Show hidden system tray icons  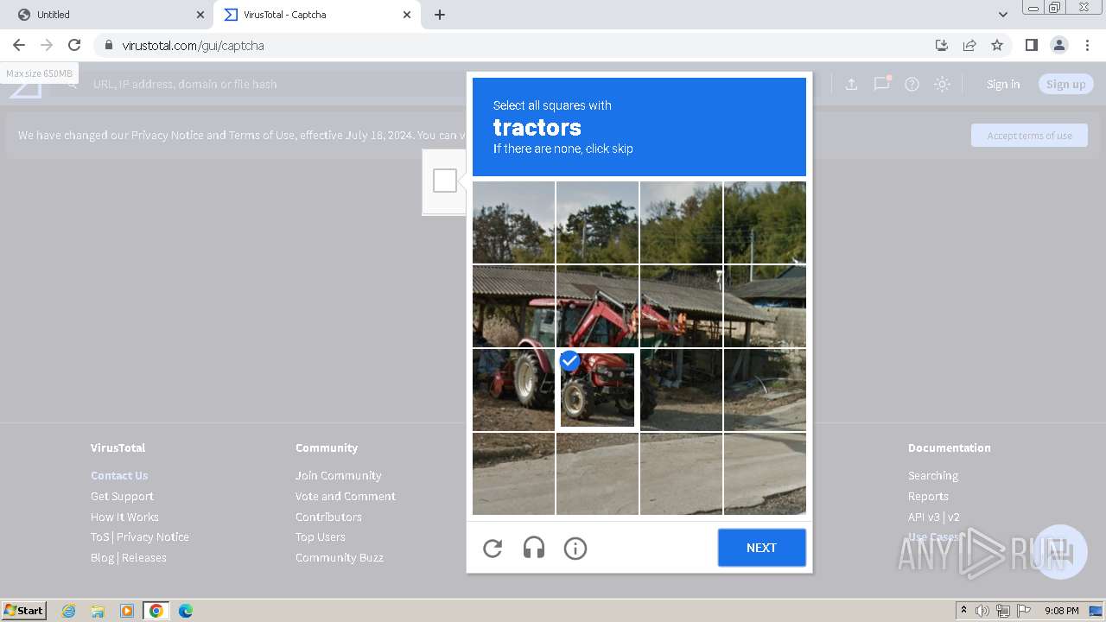tap(963, 611)
